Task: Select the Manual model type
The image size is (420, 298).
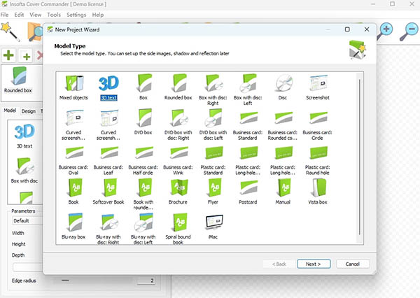Action: click(x=283, y=192)
